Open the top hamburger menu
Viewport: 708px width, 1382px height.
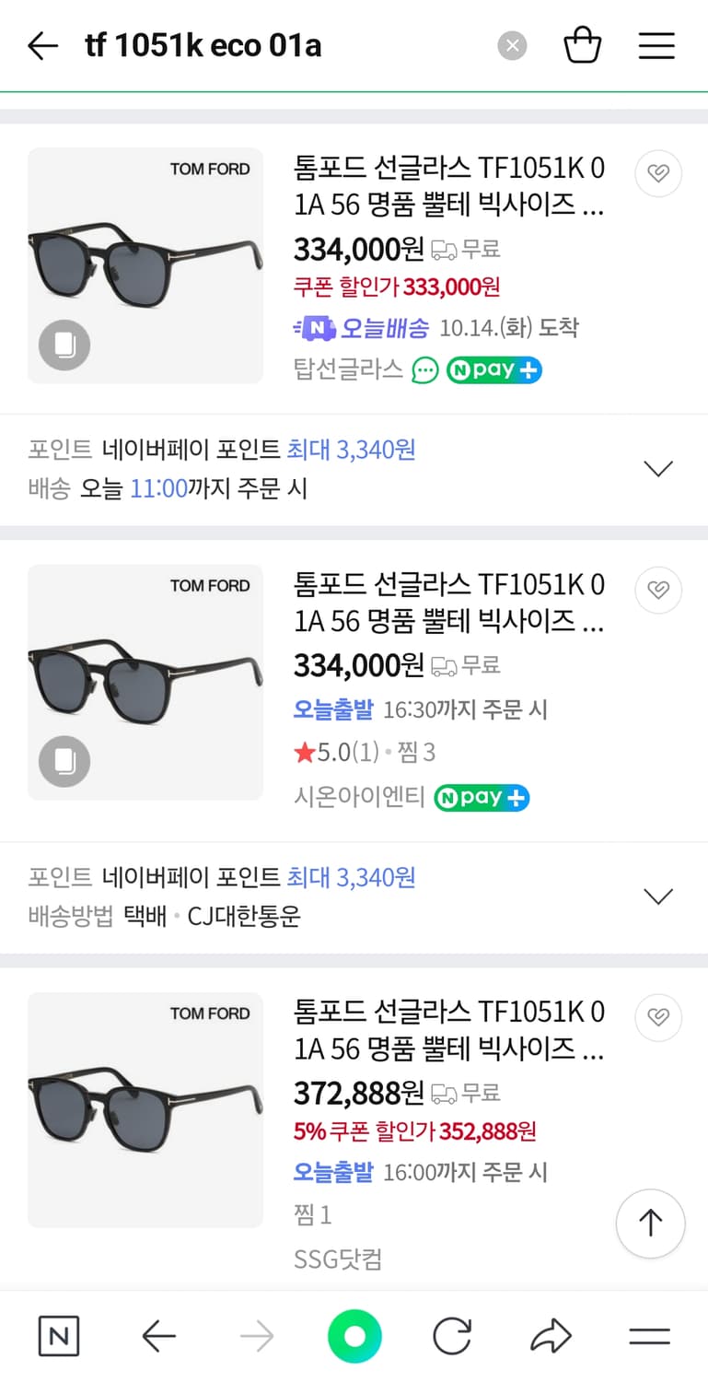[x=656, y=45]
